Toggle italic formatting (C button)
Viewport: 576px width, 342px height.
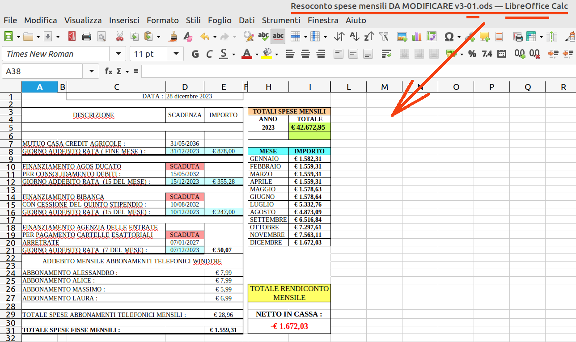tap(209, 54)
